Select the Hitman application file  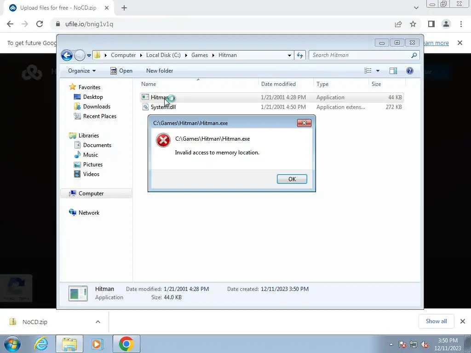click(x=271, y=97)
